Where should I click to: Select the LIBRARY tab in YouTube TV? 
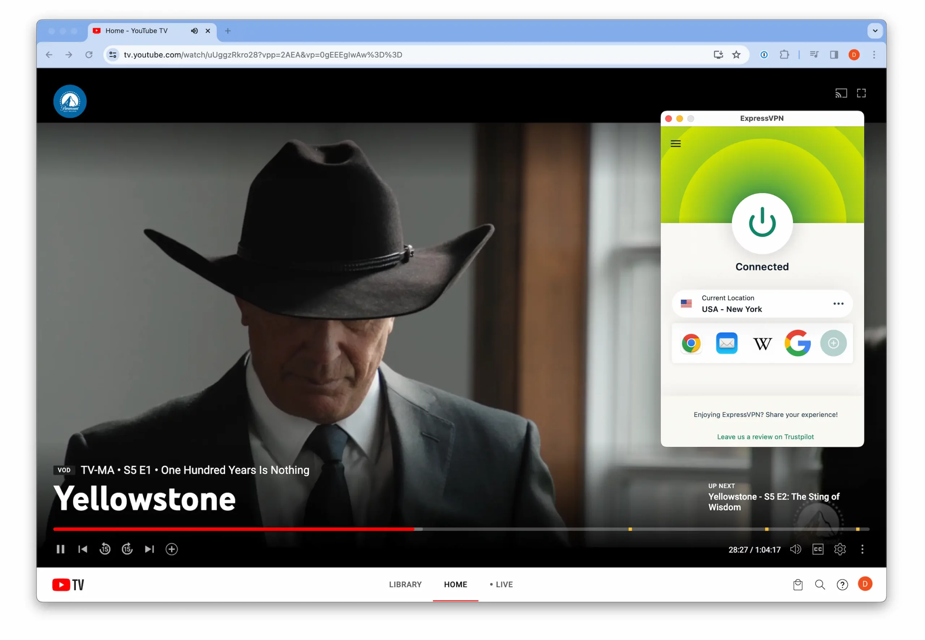click(406, 584)
